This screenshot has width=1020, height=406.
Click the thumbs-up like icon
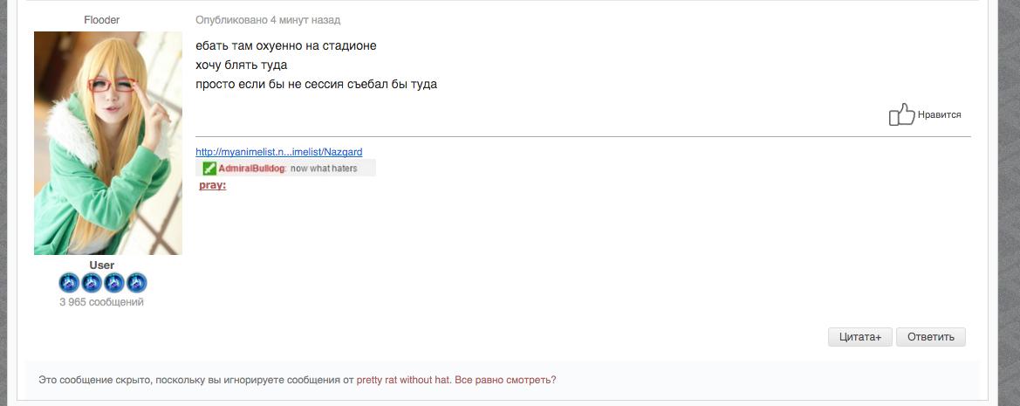click(x=901, y=114)
